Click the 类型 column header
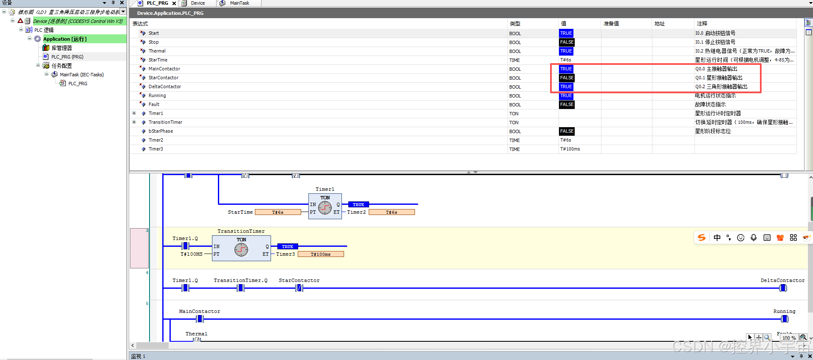 click(x=515, y=24)
